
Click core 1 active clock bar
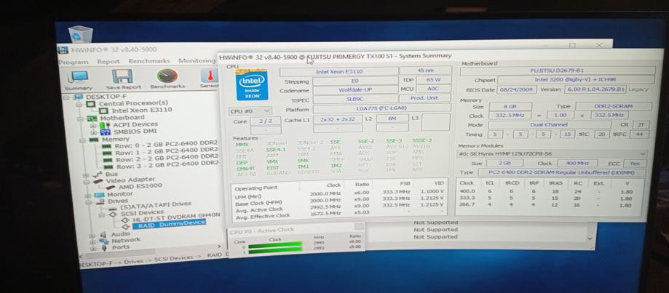(x=274, y=249)
